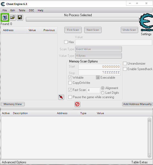Image resolution: width=153 pixels, height=165 pixels.
Task: Click the red arrow add-to-list icon
Action: [x=61, y=97]
